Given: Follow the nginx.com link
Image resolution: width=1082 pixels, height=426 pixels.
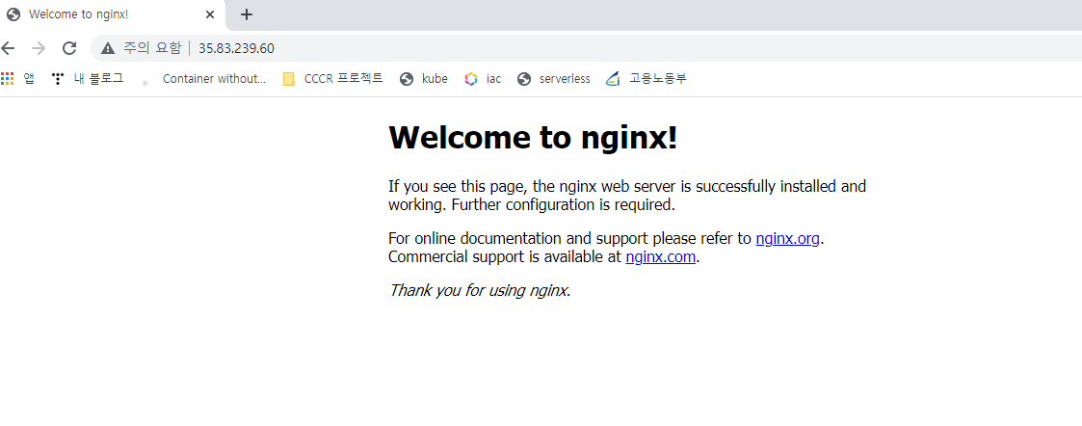Looking at the screenshot, I should (660, 256).
